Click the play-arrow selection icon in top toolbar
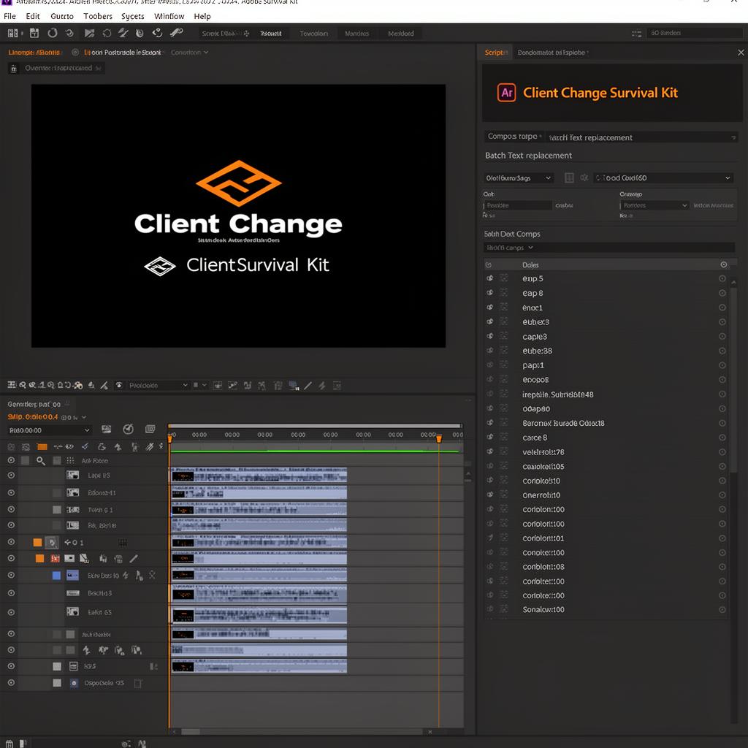The width and height of the screenshot is (748, 748). 89,33
